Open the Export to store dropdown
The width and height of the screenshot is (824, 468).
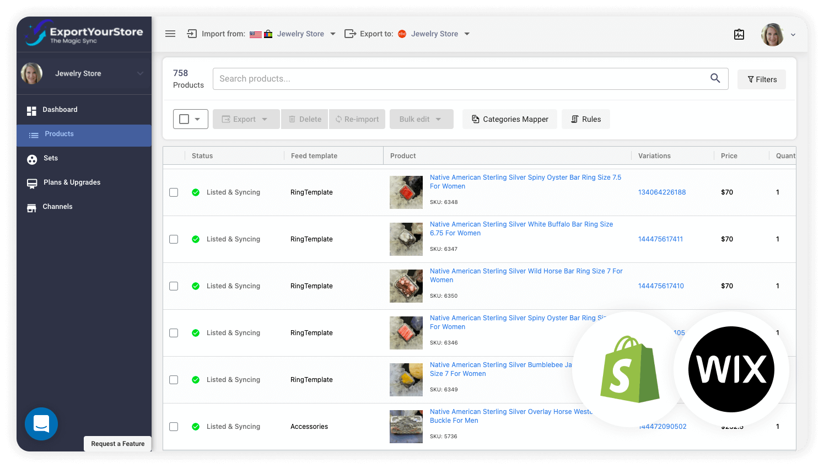(467, 34)
